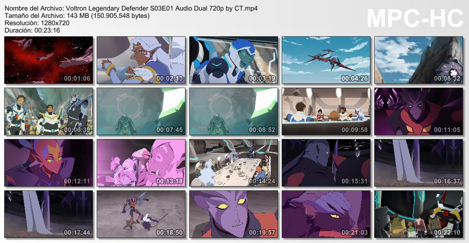Click the thumbnail at 00:16:37
The height and width of the screenshot is (243, 469).
[419, 162]
